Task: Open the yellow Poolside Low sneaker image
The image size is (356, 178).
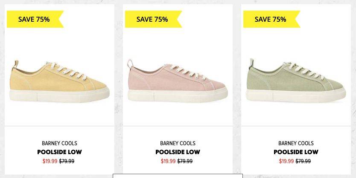Action: [59, 81]
